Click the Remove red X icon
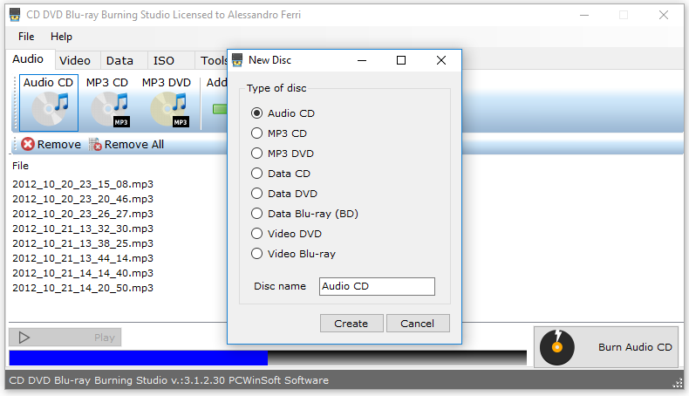The image size is (689, 396). click(28, 145)
